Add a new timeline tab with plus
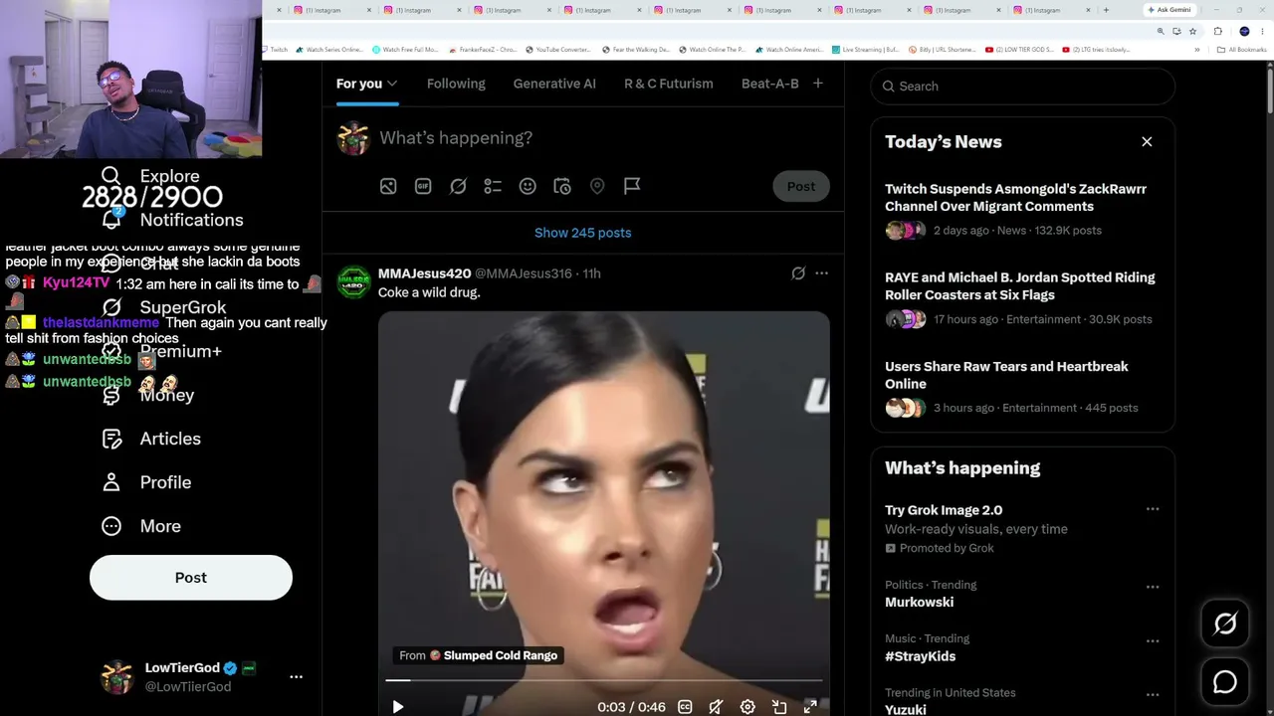1274x716 pixels. pos(818,84)
